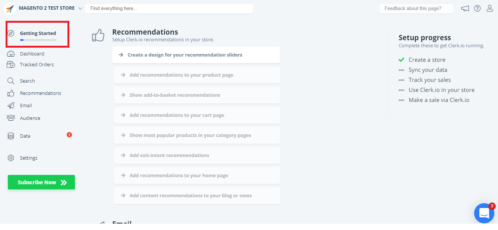Open the announcements megaphone icon

(x=465, y=9)
